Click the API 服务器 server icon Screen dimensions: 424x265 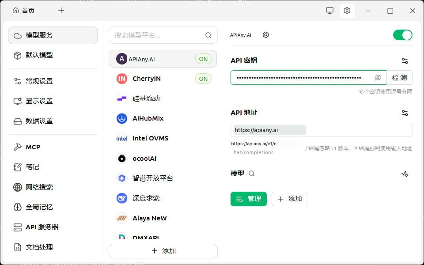(18, 227)
